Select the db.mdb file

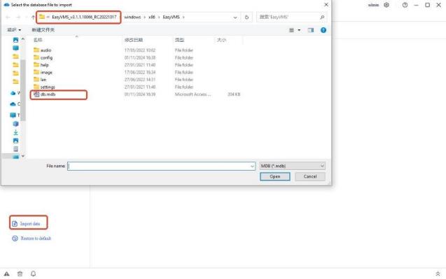point(48,94)
